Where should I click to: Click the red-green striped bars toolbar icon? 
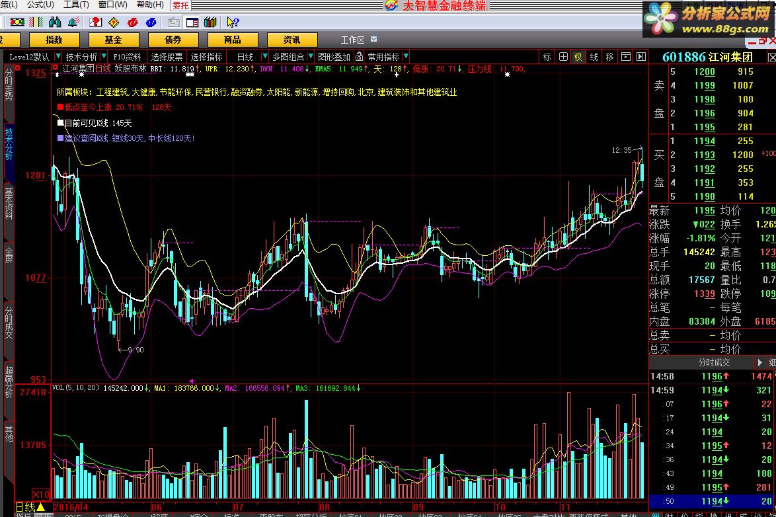pyautogui.click(x=36, y=22)
